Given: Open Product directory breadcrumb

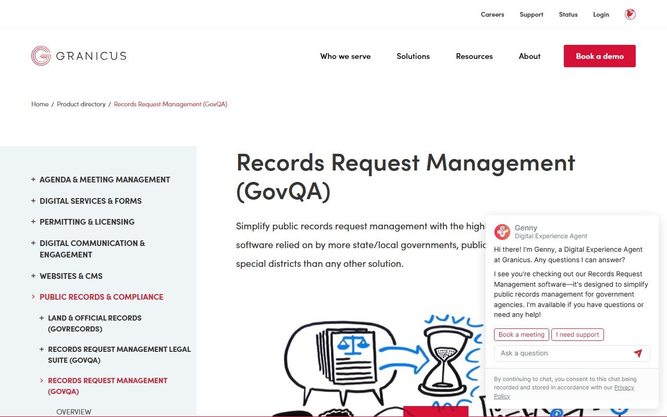Looking at the screenshot, I should [81, 104].
